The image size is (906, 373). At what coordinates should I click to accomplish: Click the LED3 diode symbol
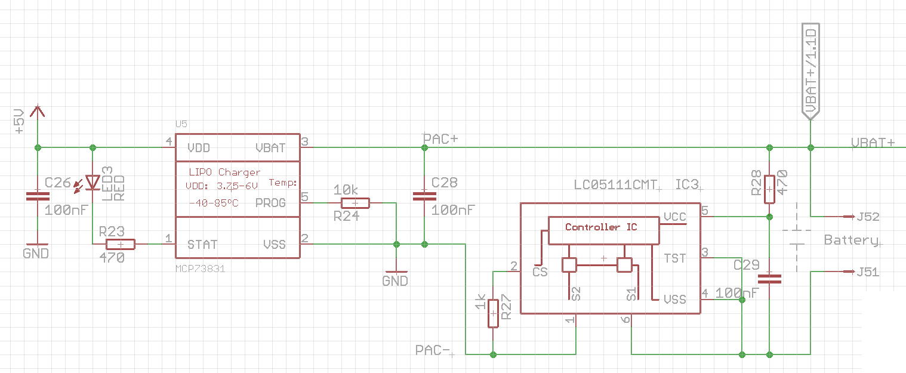[x=93, y=182]
